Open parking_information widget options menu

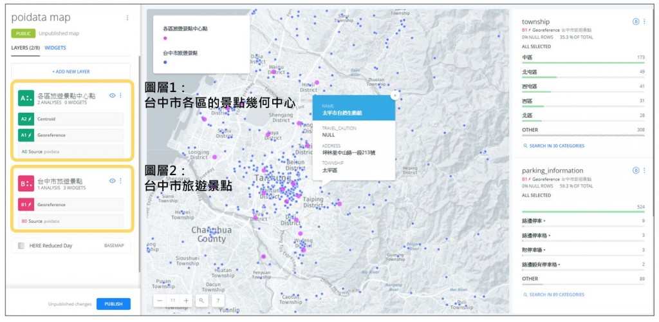[x=644, y=170]
